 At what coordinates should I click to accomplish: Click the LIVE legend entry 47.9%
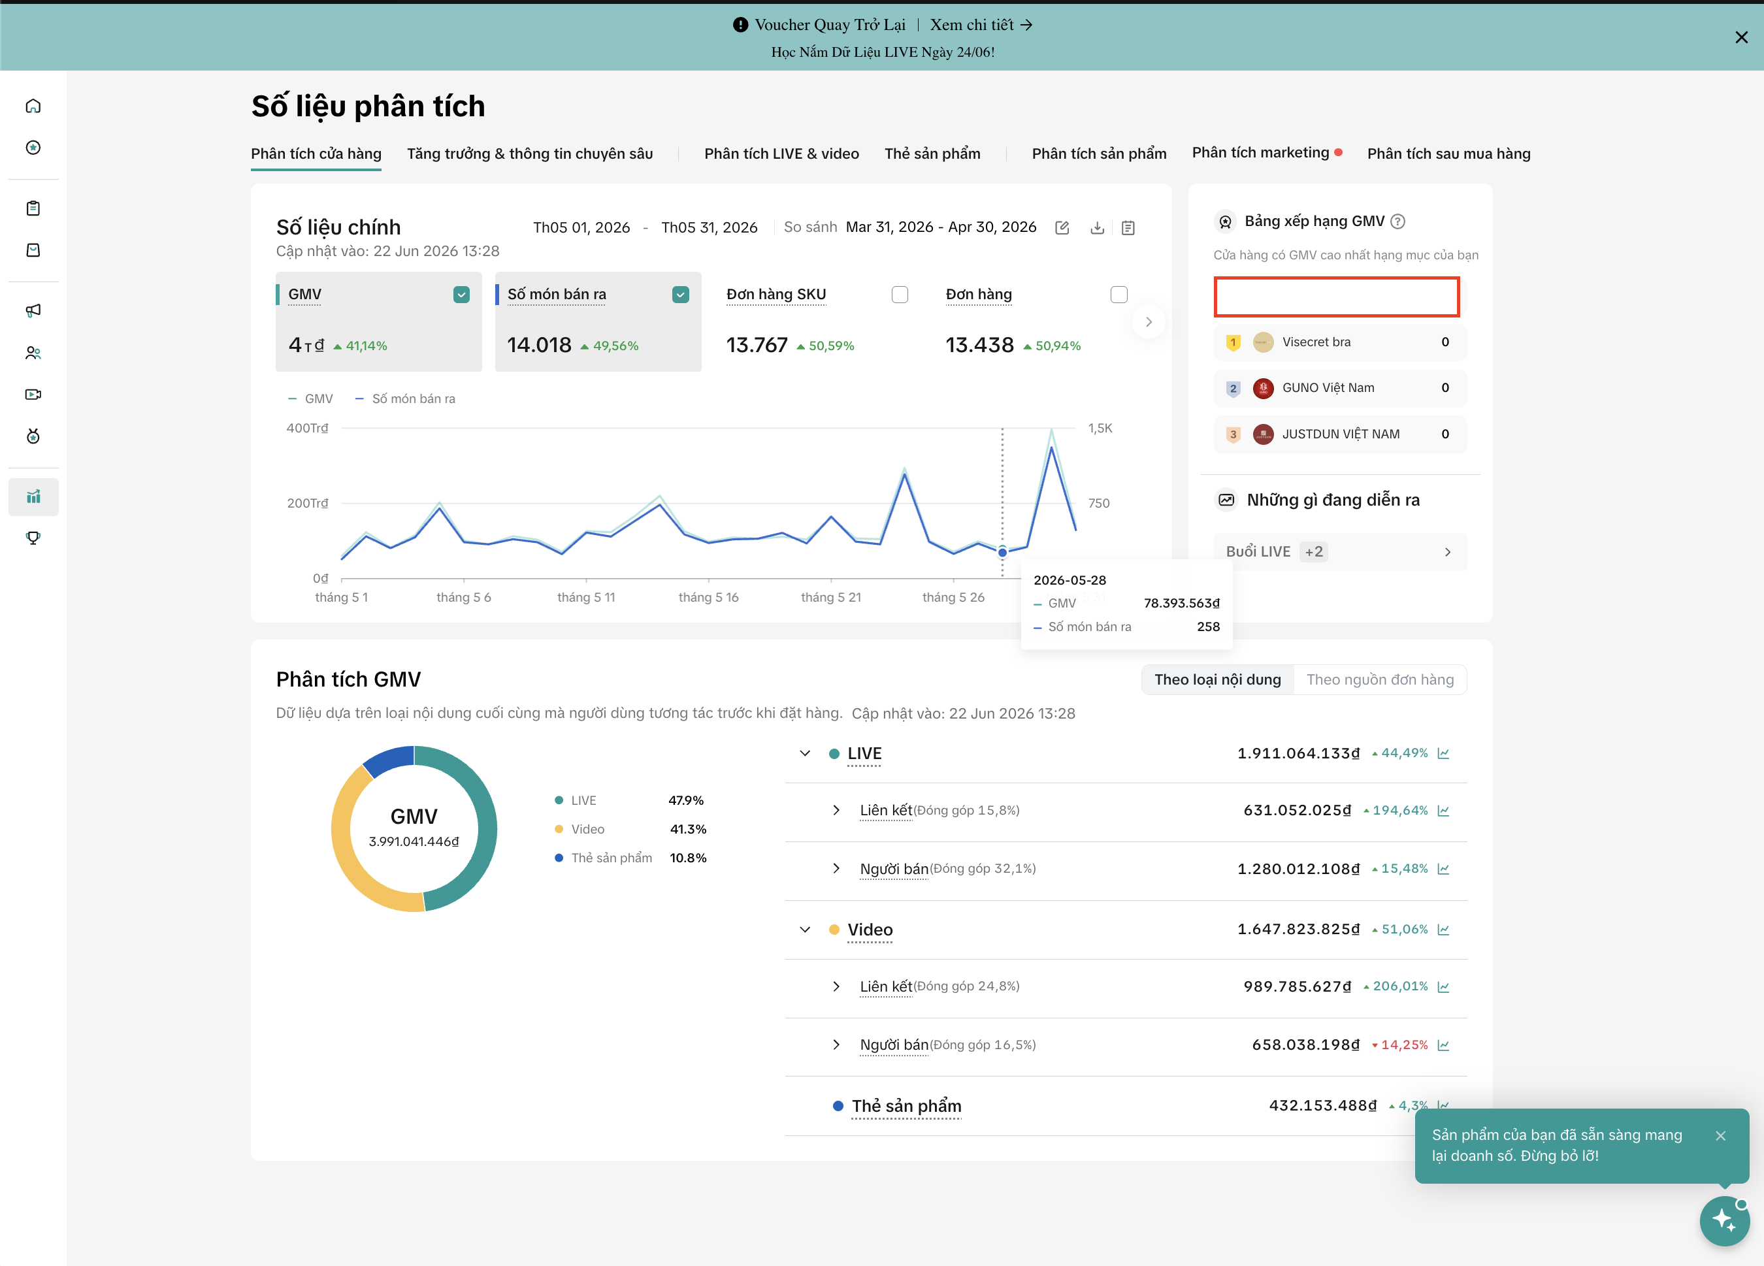[629, 801]
